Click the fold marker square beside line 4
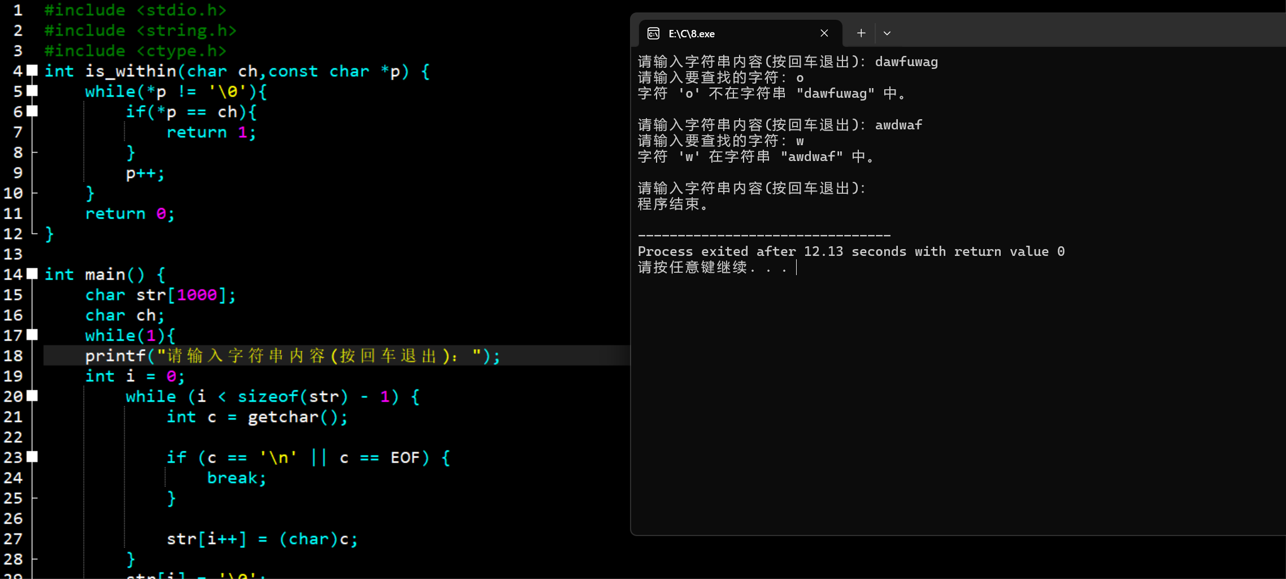This screenshot has width=1286, height=579. [x=32, y=70]
